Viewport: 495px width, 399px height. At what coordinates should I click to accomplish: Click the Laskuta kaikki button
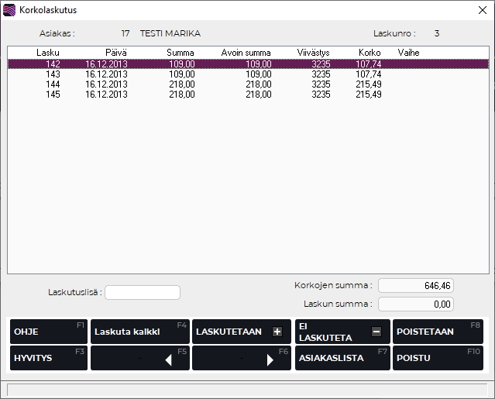click(x=139, y=332)
